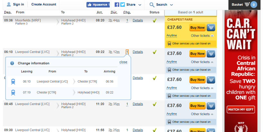Viewport: 264px width, 132px height.
Task: Add the 06:10 Liverpool Central fare to basket
Action: click(x=211, y=54)
